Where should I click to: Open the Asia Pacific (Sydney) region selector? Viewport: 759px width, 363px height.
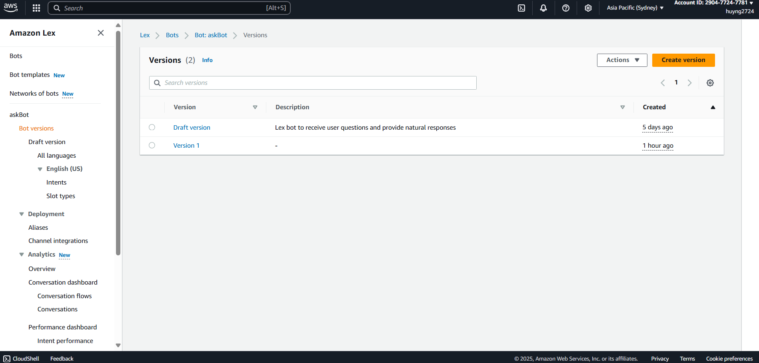635,8
